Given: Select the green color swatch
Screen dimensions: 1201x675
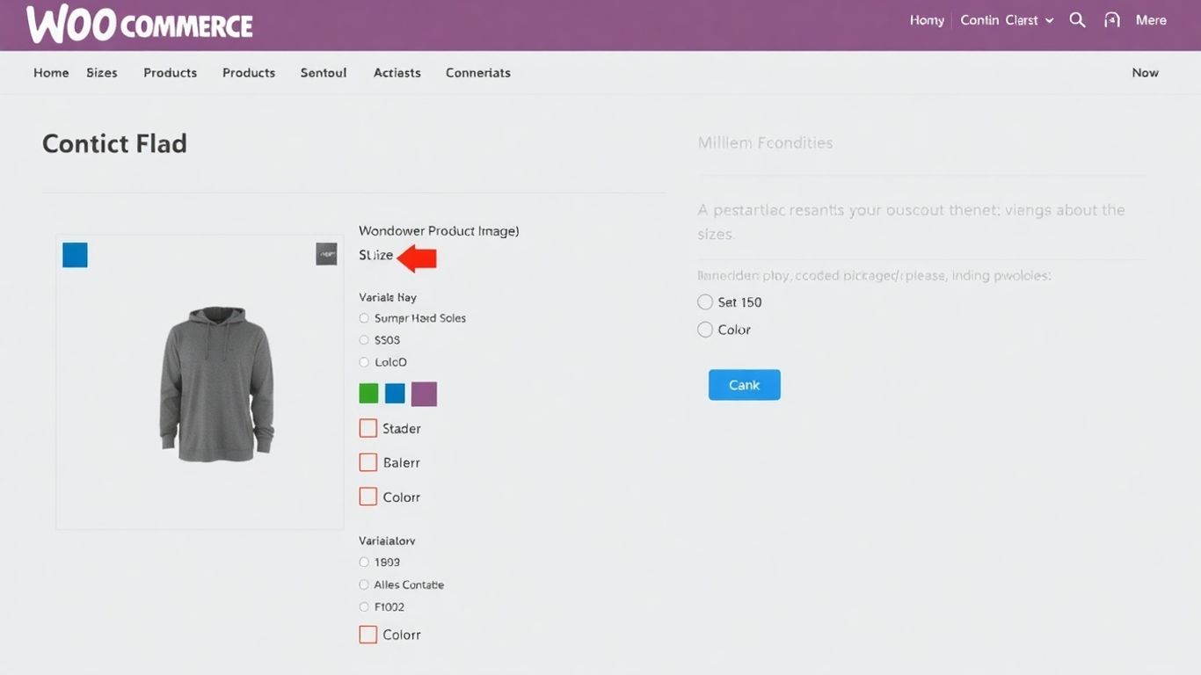Looking at the screenshot, I should tap(368, 393).
